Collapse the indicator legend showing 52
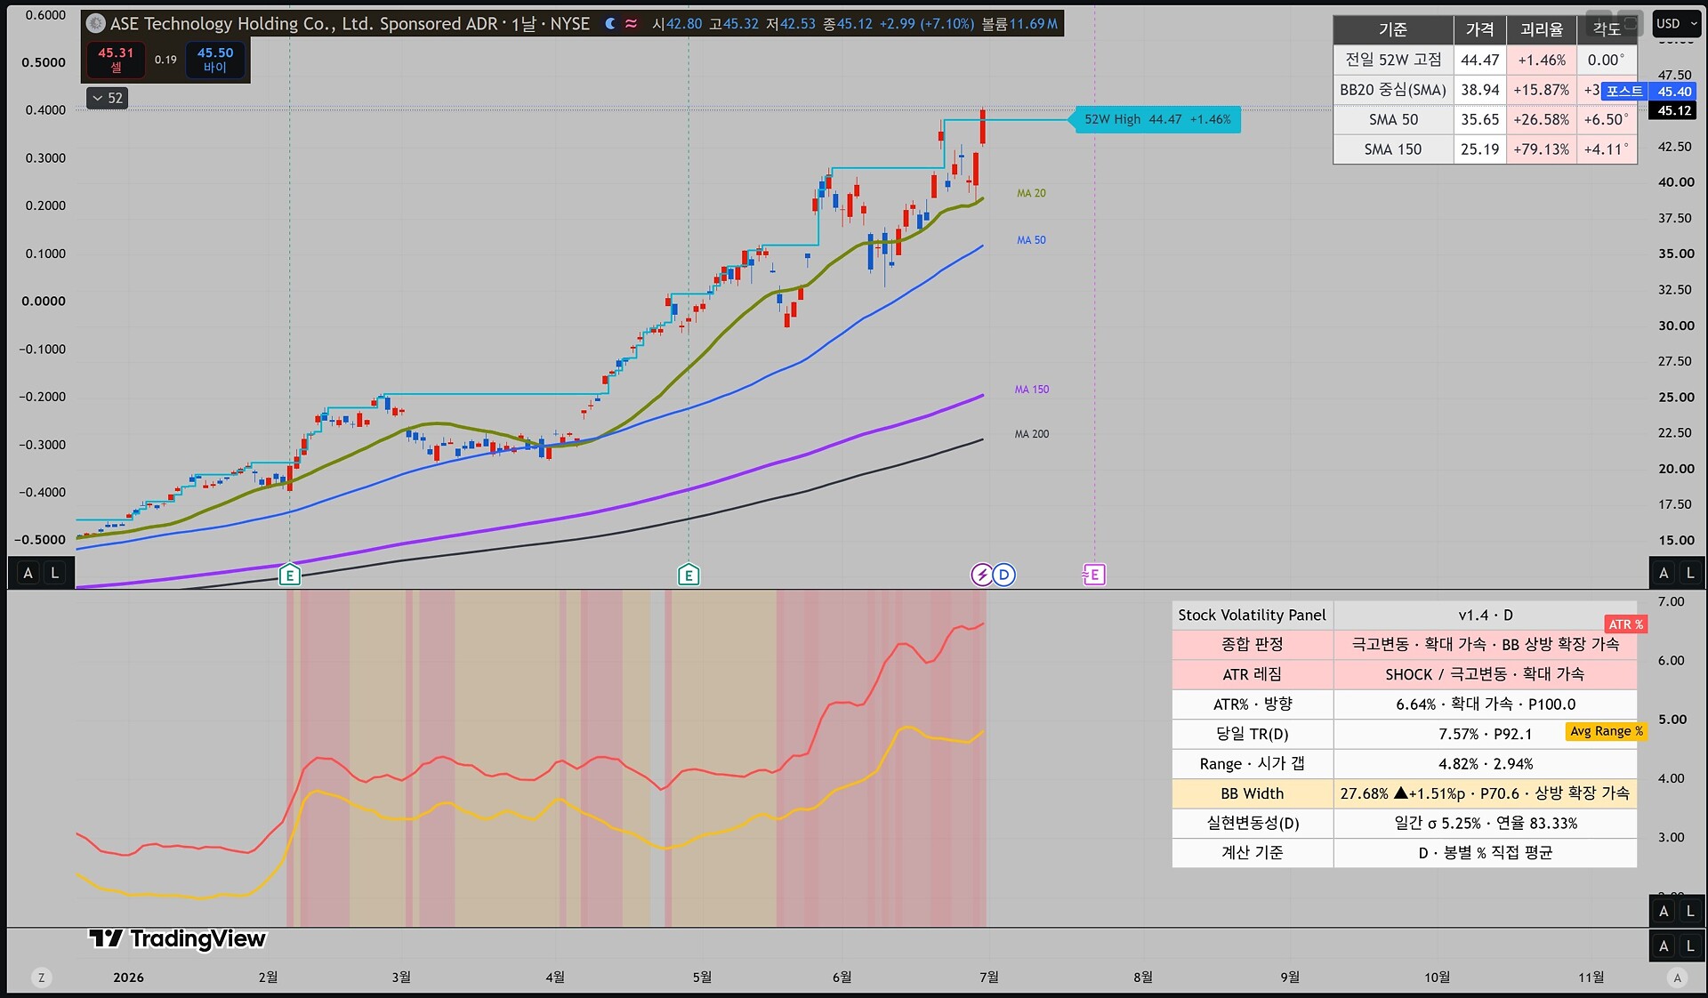Image resolution: width=1708 pixels, height=998 pixels. coord(108,98)
